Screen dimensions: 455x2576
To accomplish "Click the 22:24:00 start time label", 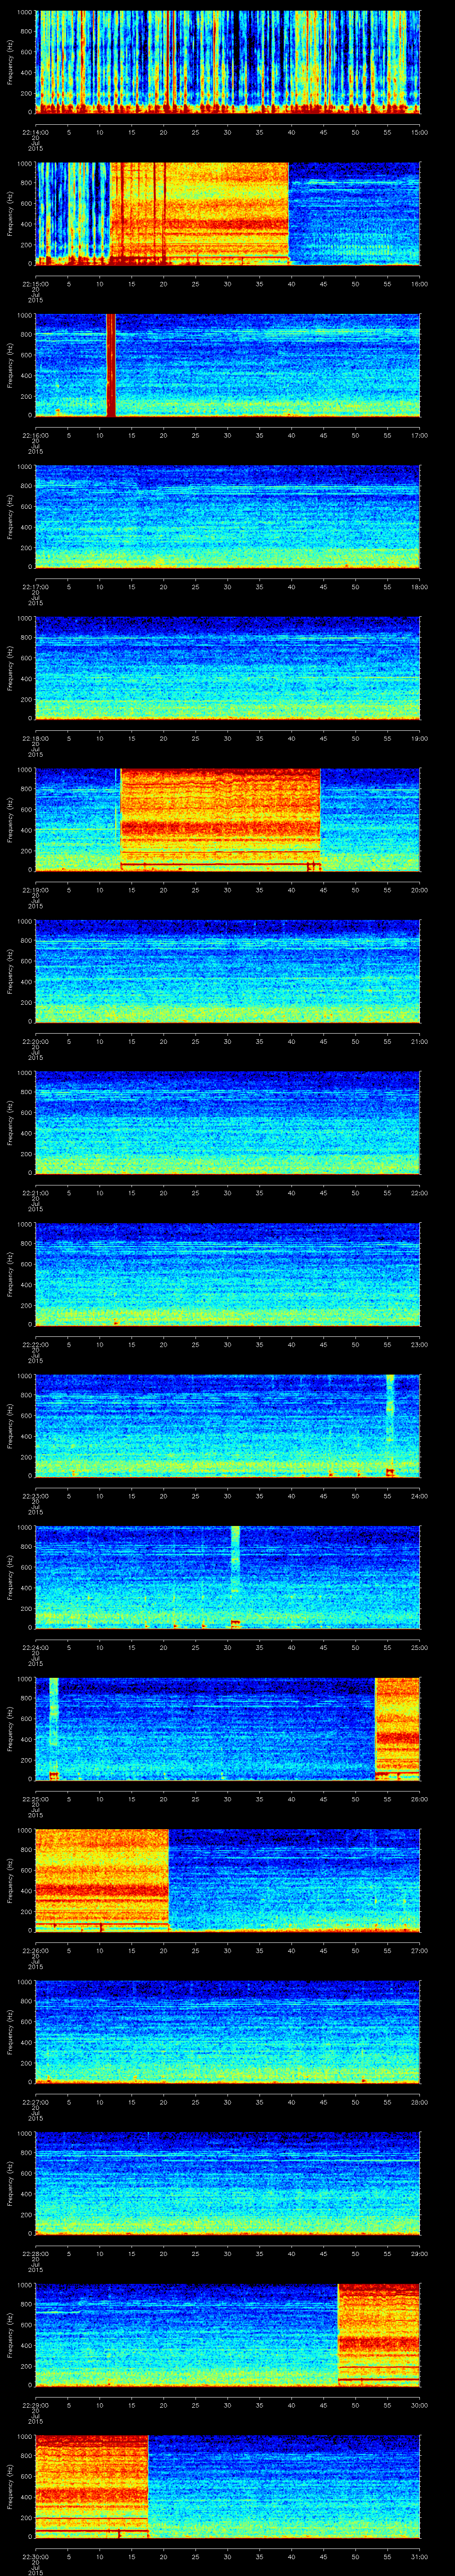I will (35, 1647).
